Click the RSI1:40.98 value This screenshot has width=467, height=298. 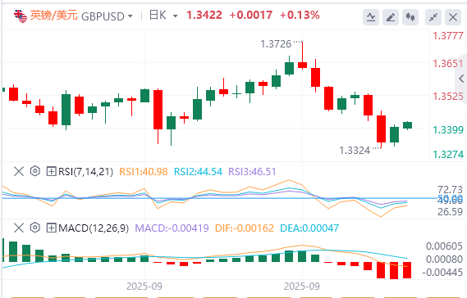click(x=144, y=172)
